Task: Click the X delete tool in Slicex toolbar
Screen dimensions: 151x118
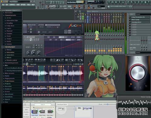Action: pyautogui.click(x=26, y=60)
